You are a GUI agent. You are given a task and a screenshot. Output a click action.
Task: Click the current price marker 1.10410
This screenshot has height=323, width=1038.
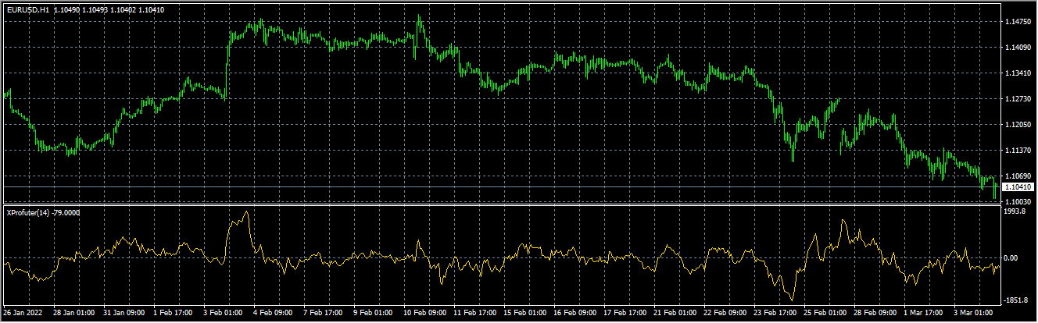1018,187
